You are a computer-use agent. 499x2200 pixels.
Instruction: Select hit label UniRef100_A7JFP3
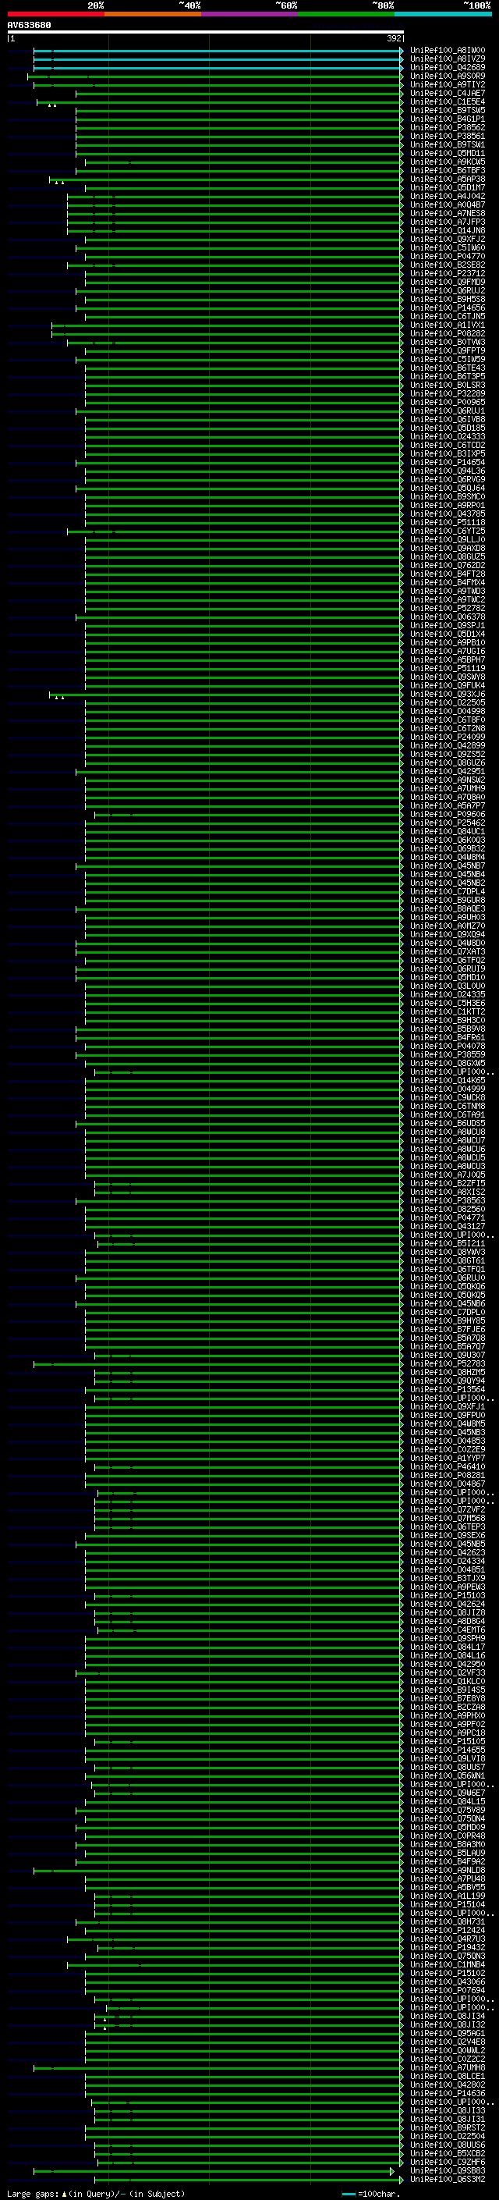[x=448, y=222]
